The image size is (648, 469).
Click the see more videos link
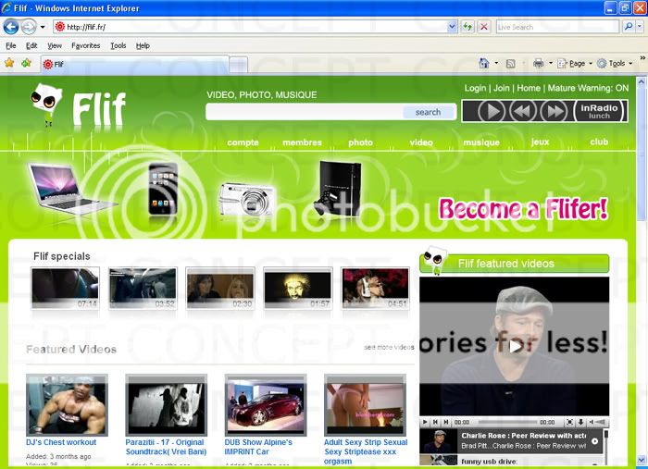pos(389,347)
